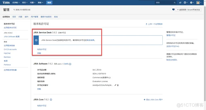Image resolution: width=206 pixels, height=110 pixels.
Task: Select the 插件 admin tab
Action: [x=27, y=17]
